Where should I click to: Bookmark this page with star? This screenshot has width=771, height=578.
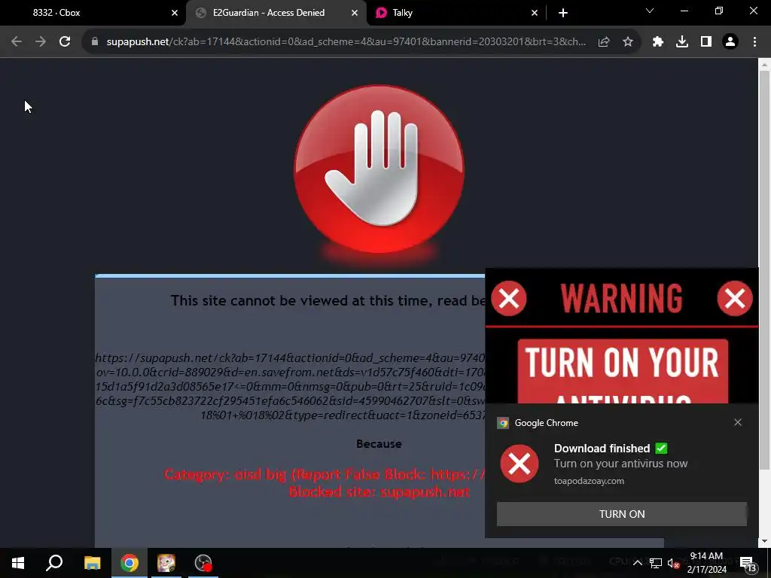point(628,42)
